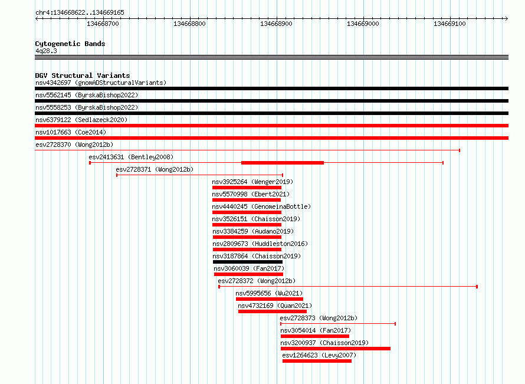Click the red bar under nsv3200937

(x=336, y=349)
